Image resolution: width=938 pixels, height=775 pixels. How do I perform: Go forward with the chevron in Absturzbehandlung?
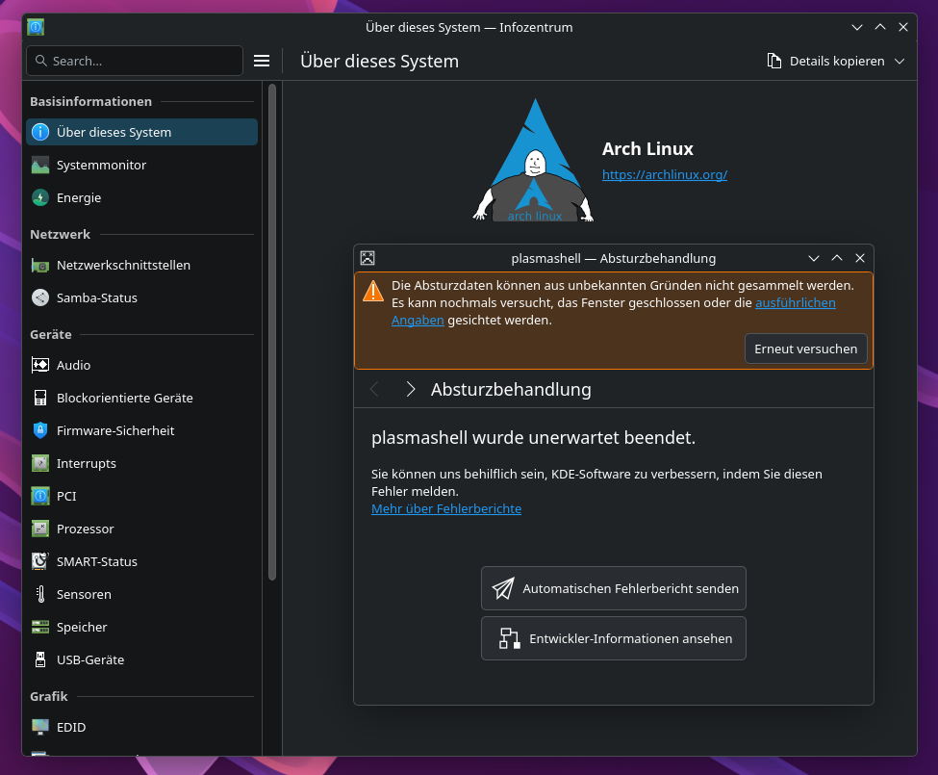point(411,390)
